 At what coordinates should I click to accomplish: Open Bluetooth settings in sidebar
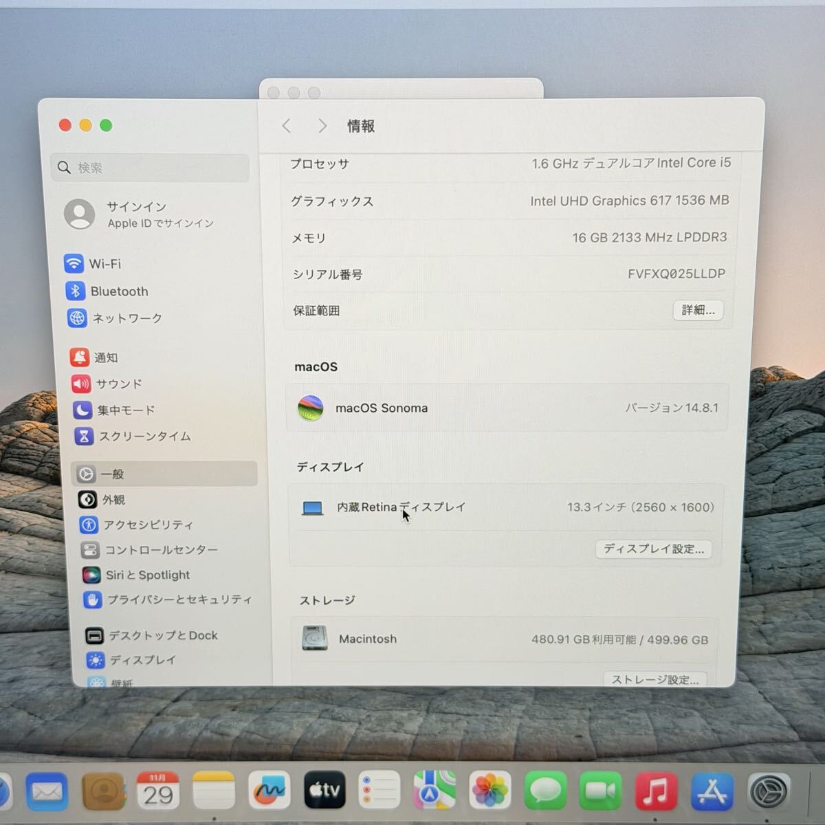click(108, 291)
